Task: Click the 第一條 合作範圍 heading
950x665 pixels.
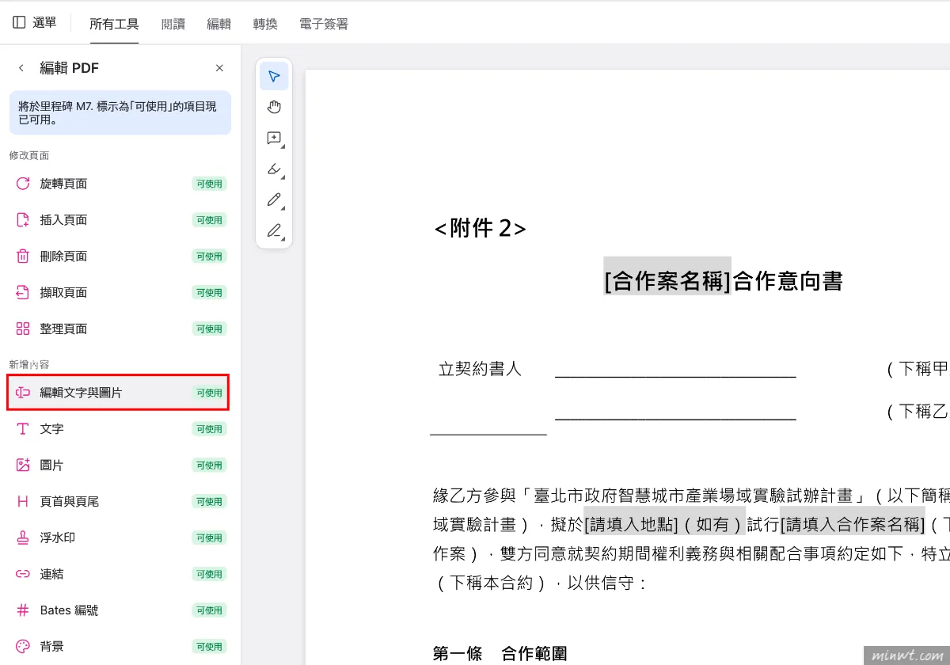Action: 500,653
